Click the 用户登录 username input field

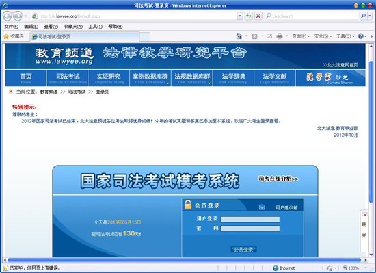(250, 219)
